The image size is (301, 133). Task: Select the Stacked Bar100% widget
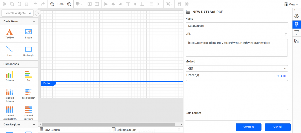[x=28, y=112]
